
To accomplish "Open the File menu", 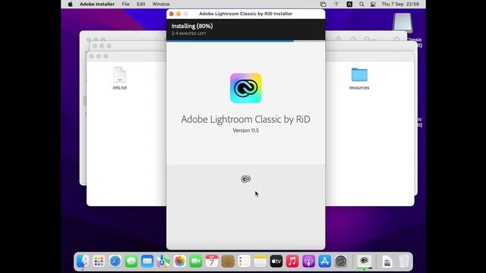I will click(x=125, y=4).
